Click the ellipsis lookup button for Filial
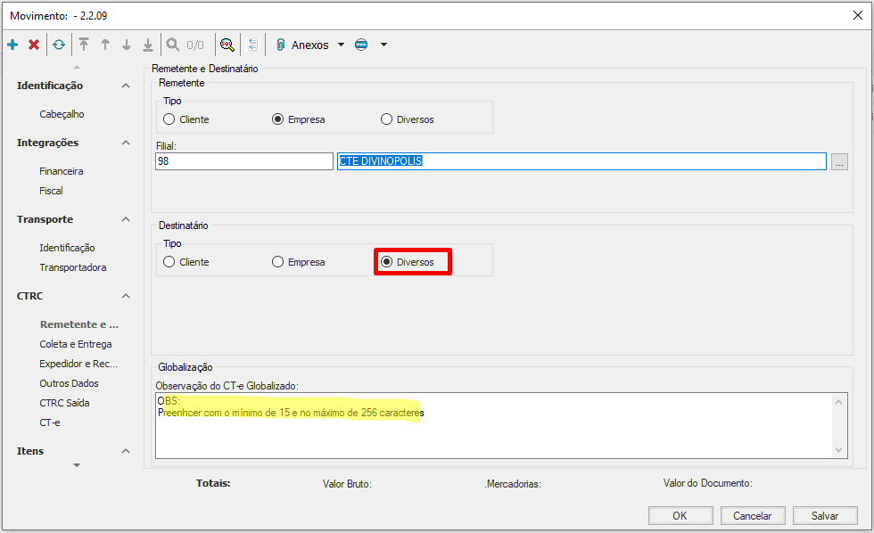Viewport: 874px width, 533px height. pyautogui.click(x=839, y=162)
